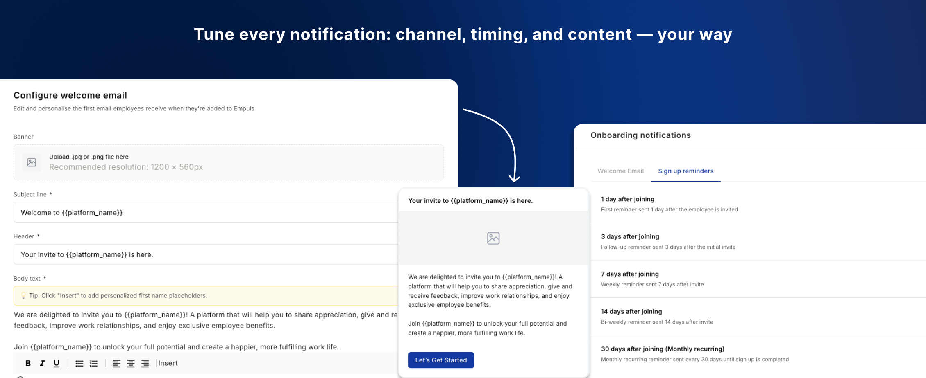Click the Configure welcome email heading
Viewport: 926px width, 378px height.
click(x=70, y=95)
